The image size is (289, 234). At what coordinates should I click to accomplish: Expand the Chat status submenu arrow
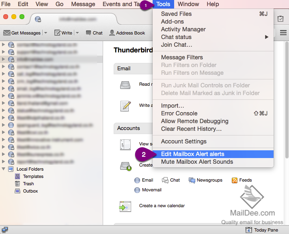pos(267,37)
